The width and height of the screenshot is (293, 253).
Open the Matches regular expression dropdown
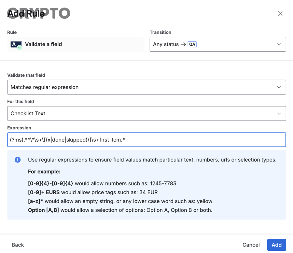click(146, 87)
